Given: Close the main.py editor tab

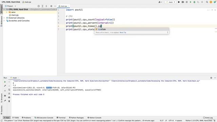Looking at the screenshot, I should 68,6.
